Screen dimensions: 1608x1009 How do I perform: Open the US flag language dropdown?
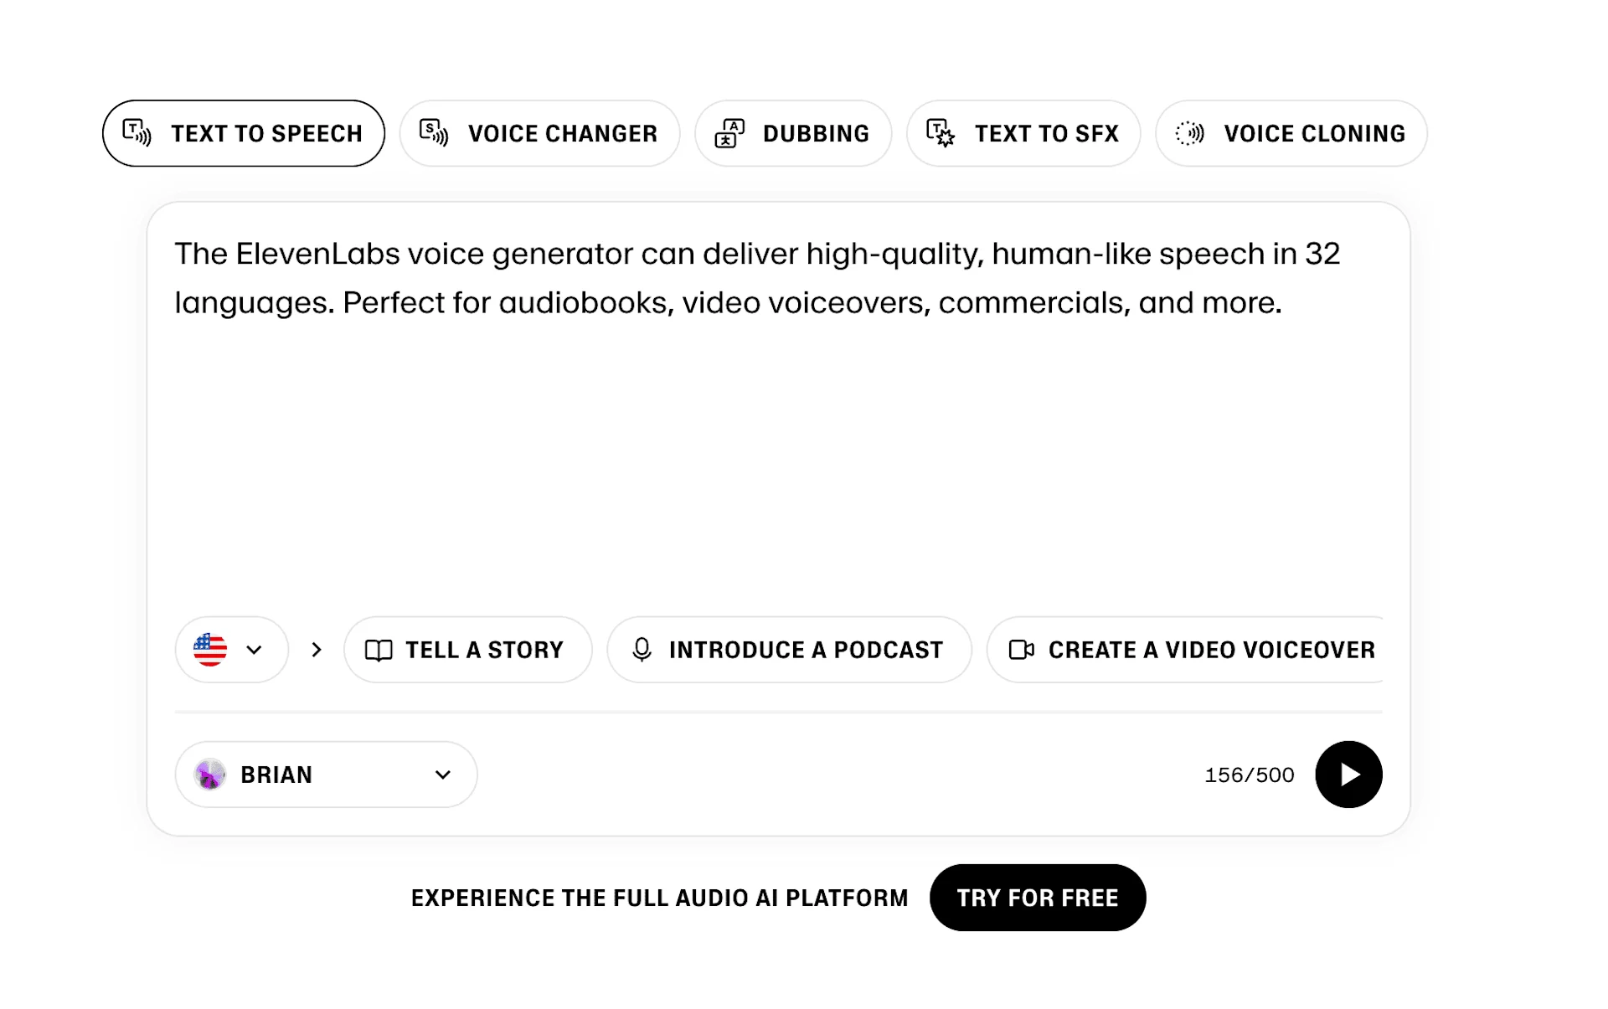230,650
